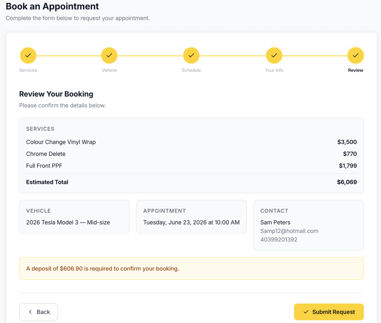Click the Samp12@hotmail.com email
Screen dimensions: 381x323
pyautogui.click(x=289, y=231)
